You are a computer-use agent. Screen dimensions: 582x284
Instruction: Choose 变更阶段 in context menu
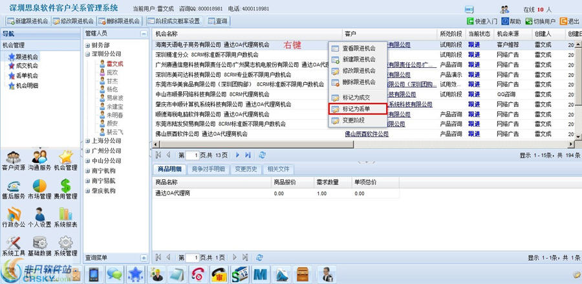point(358,120)
